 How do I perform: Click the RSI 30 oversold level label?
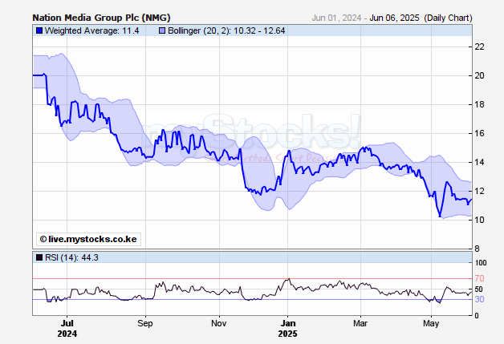(x=480, y=299)
